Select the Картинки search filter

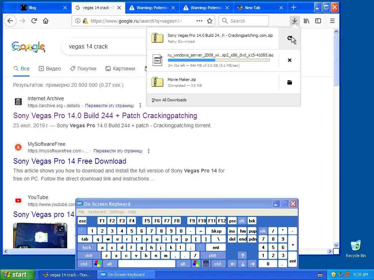coord(120,69)
